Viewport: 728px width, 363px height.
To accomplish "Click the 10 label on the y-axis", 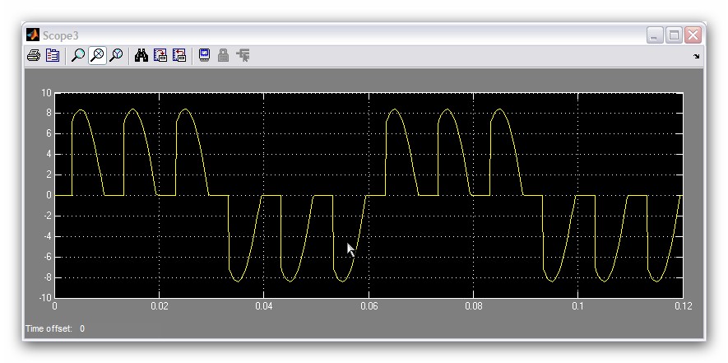I will [47, 93].
